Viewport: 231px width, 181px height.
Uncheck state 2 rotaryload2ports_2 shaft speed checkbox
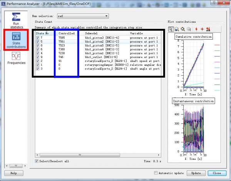(x=37, y=61)
